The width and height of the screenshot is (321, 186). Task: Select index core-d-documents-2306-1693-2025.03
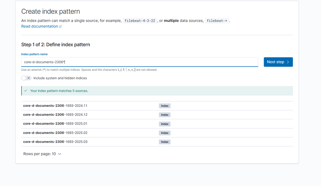pos(55,142)
